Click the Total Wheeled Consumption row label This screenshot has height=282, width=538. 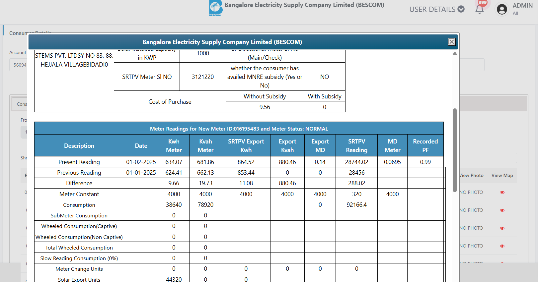point(79,248)
